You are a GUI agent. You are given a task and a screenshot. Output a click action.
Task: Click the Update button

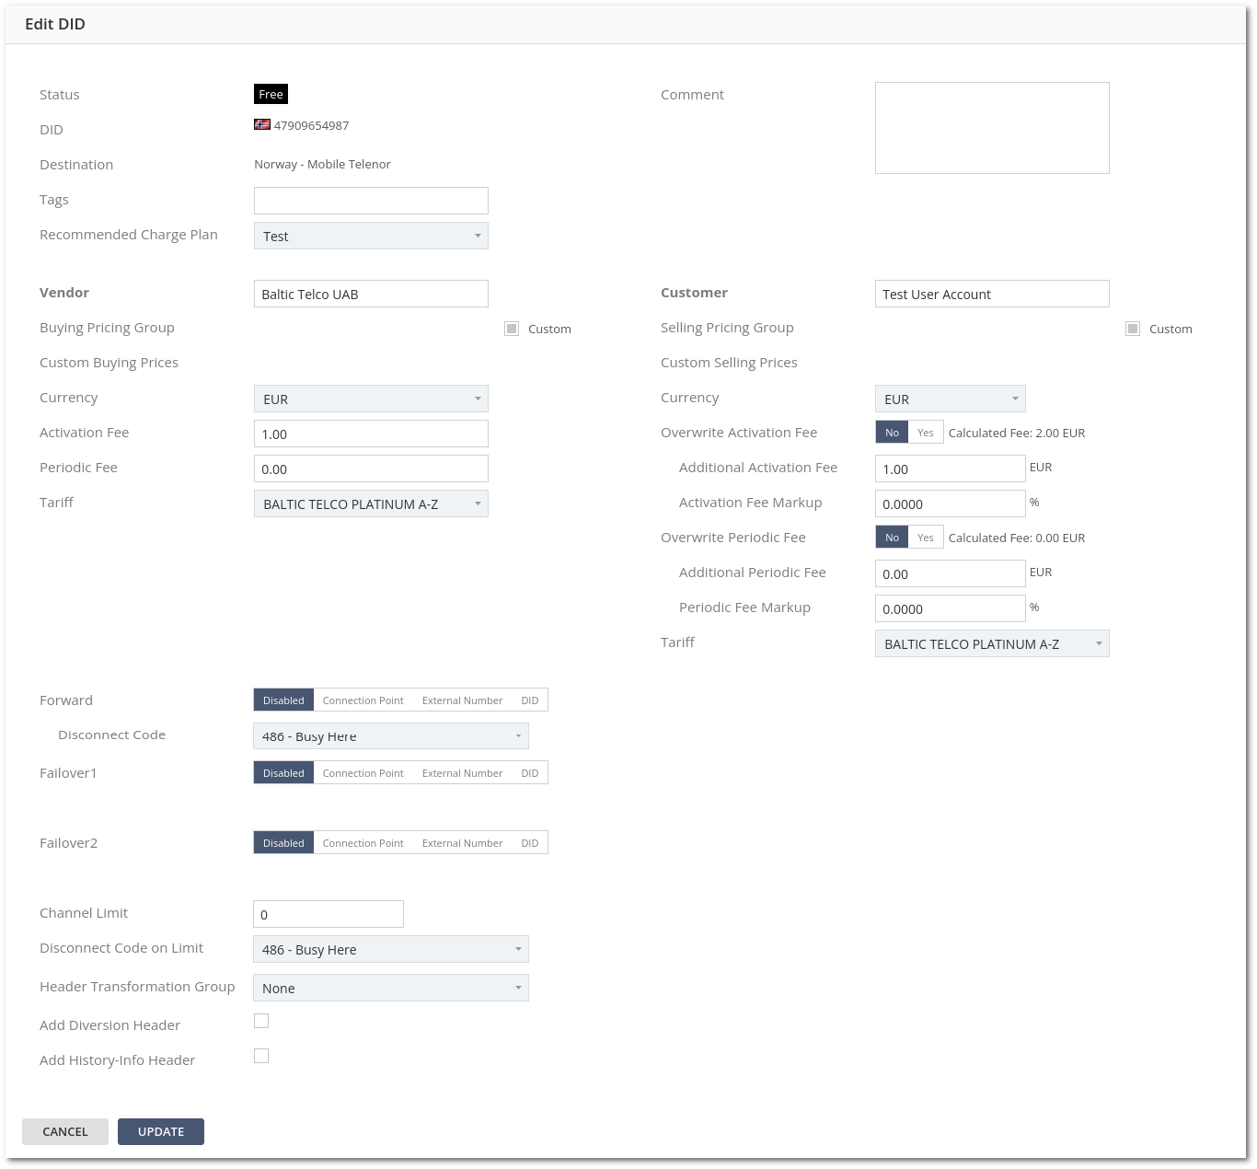click(x=161, y=1131)
